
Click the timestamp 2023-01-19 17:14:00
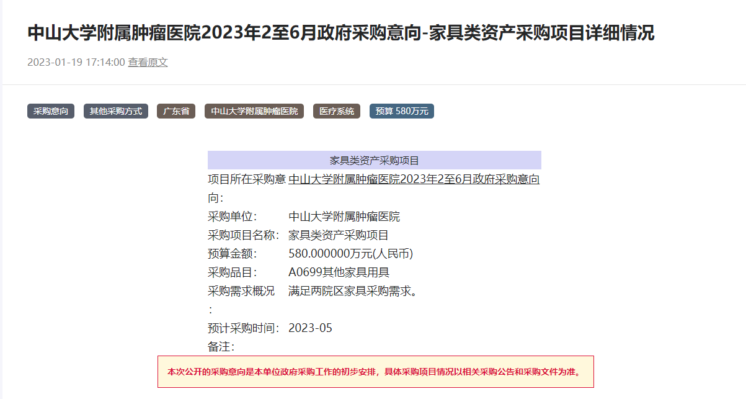click(76, 62)
